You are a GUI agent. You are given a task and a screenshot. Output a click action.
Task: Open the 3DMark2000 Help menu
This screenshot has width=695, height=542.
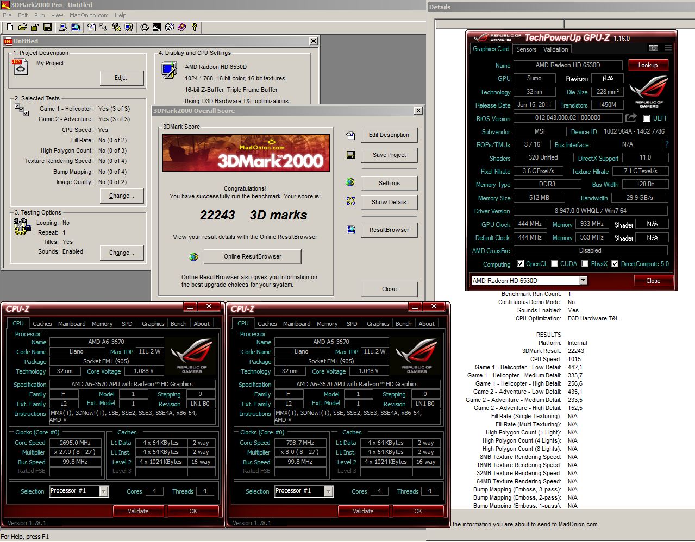click(x=121, y=15)
